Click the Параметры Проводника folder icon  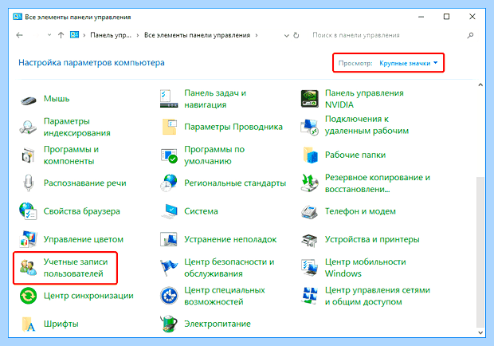169,127
